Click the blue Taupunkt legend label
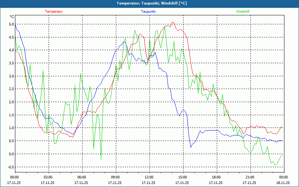 click(148, 12)
